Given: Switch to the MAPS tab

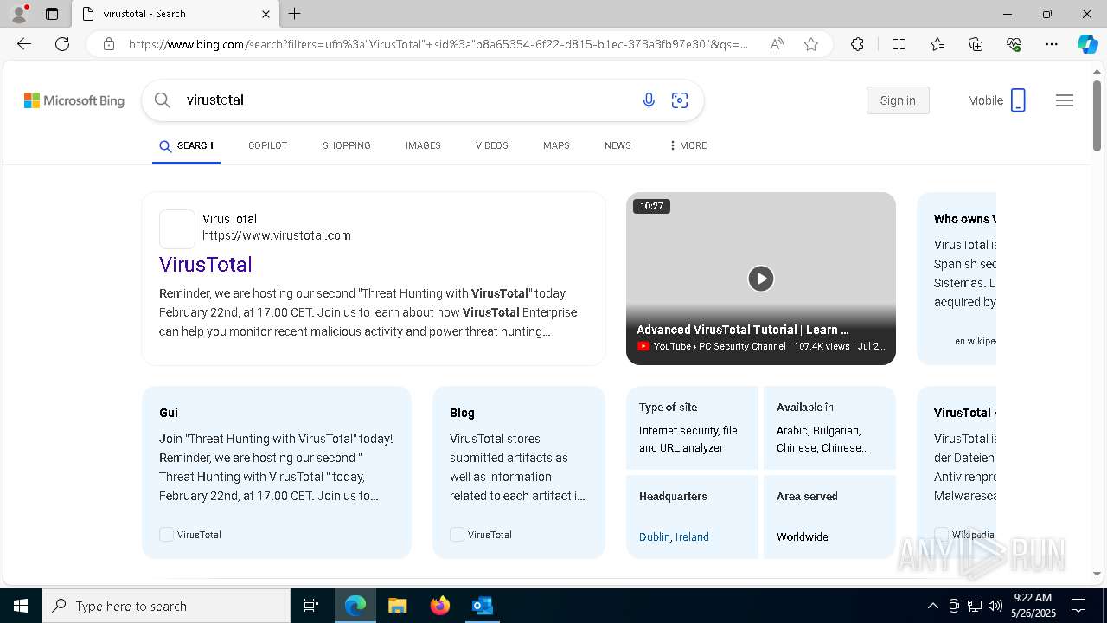Looking at the screenshot, I should (x=556, y=145).
